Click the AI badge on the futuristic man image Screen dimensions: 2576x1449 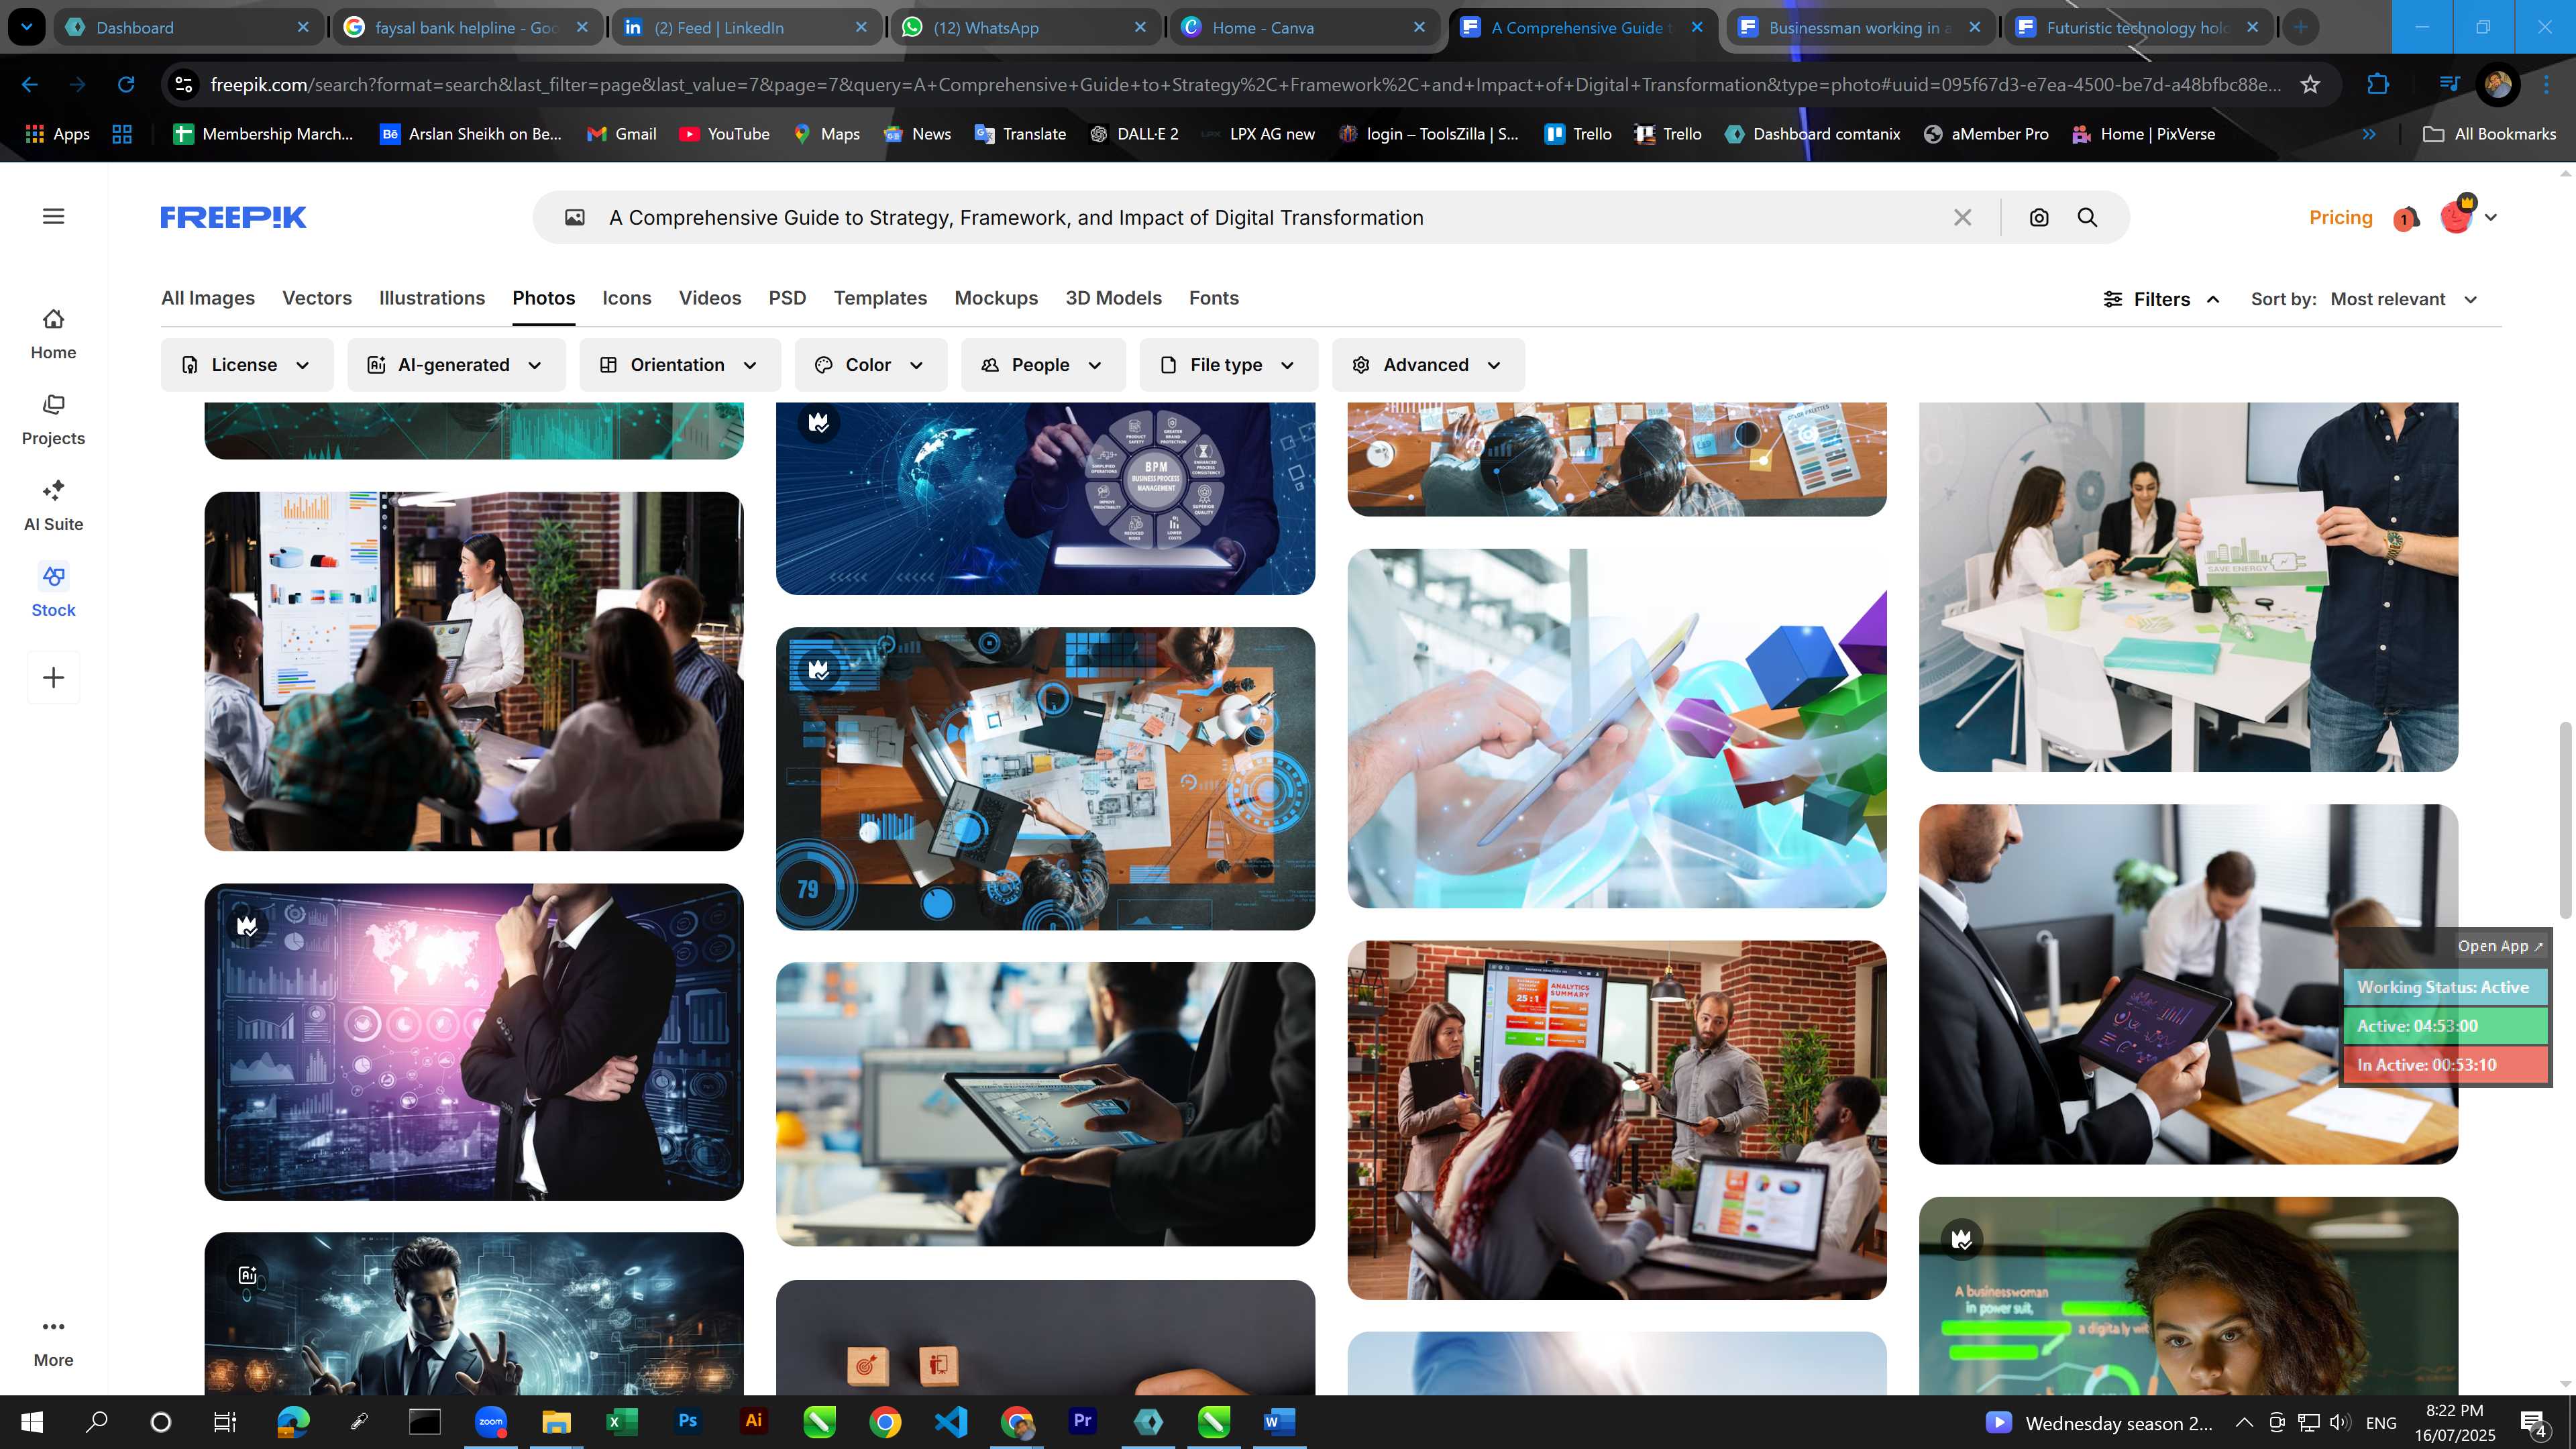(247, 1275)
